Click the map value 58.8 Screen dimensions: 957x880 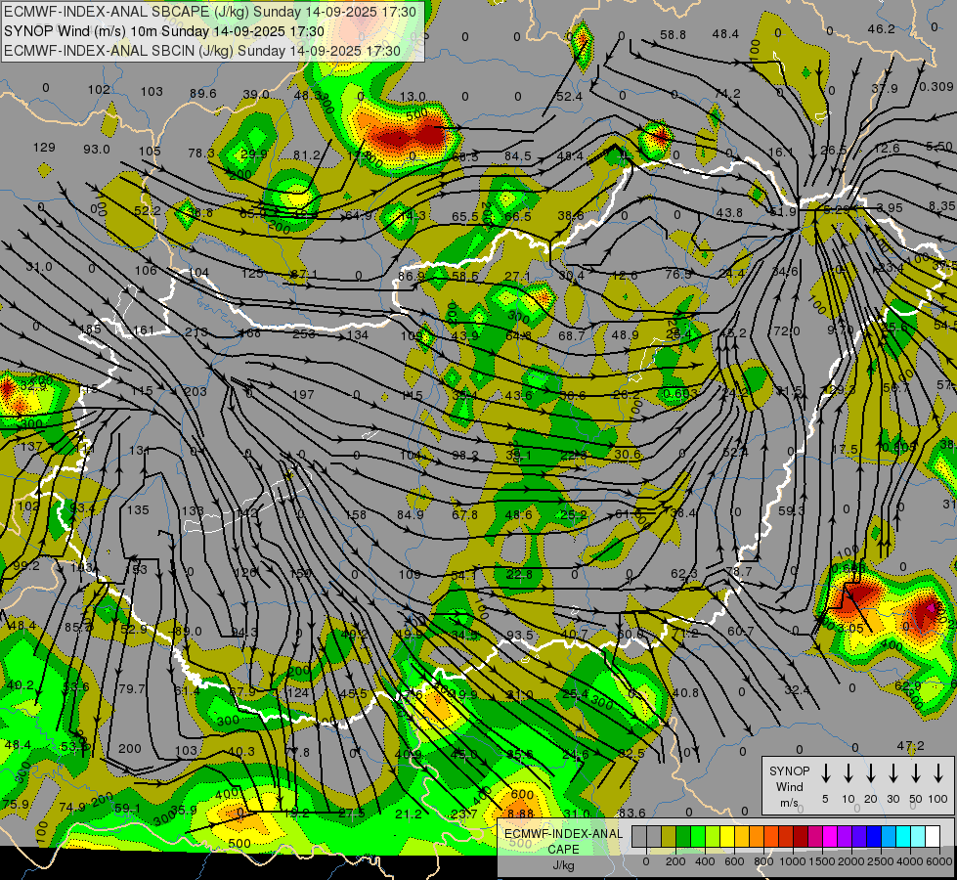674,35
